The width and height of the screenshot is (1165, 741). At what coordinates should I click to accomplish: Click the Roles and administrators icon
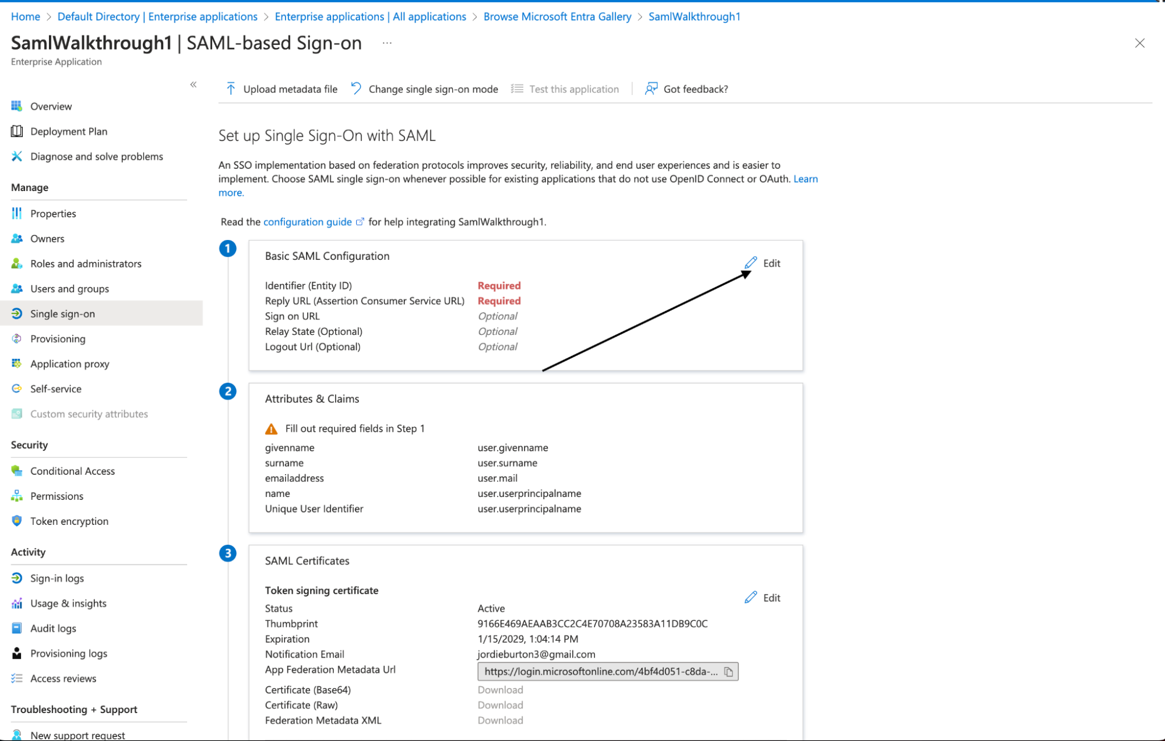pyautogui.click(x=16, y=263)
